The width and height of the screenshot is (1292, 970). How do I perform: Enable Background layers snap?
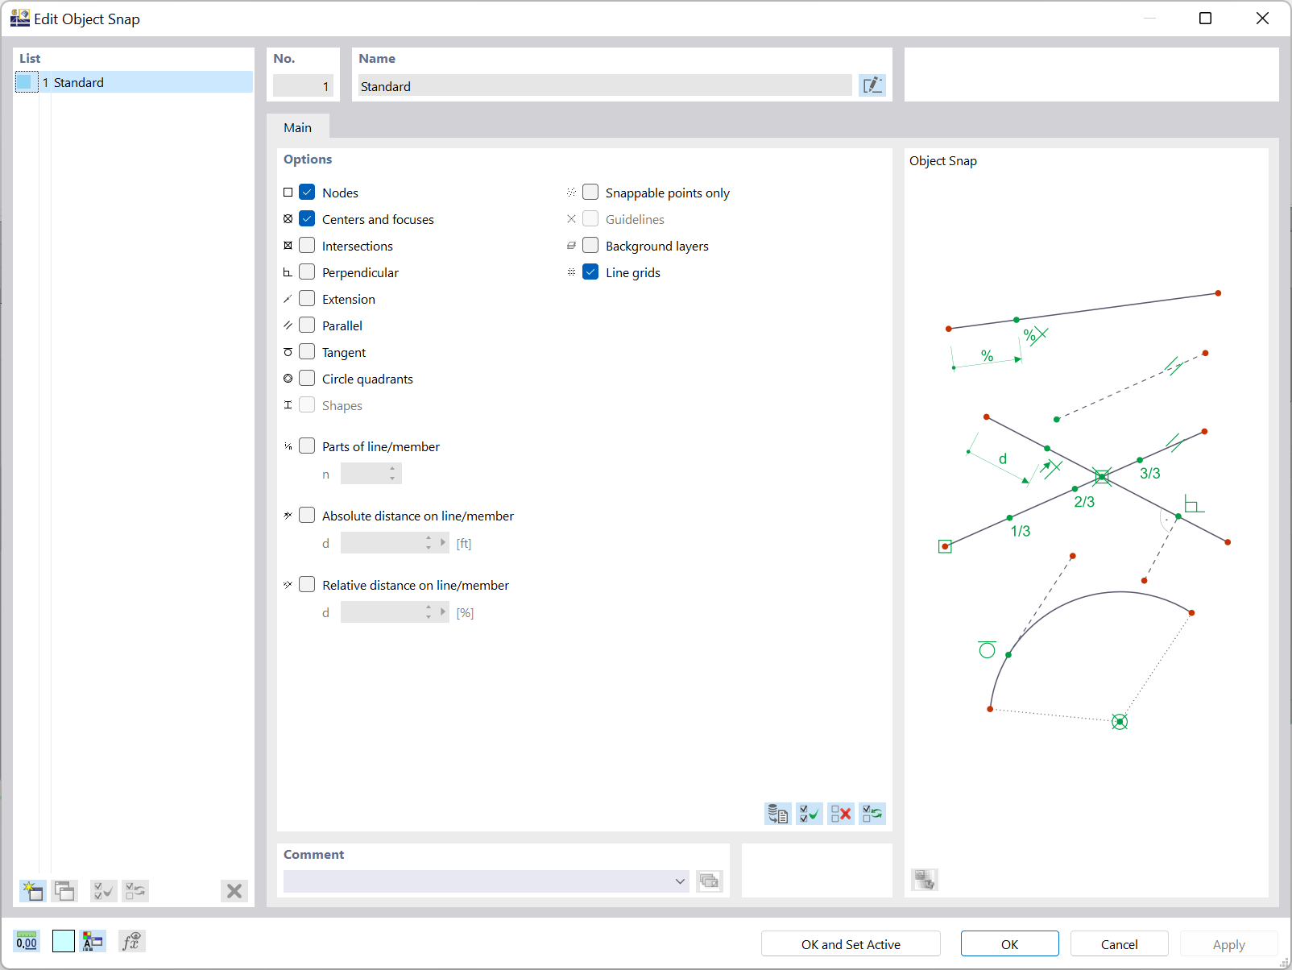[590, 246]
